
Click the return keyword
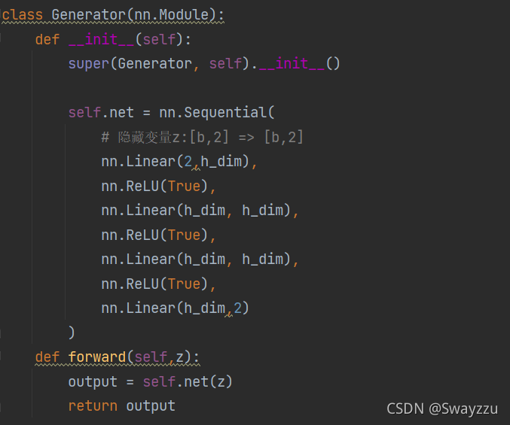pyautogui.click(x=93, y=405)
